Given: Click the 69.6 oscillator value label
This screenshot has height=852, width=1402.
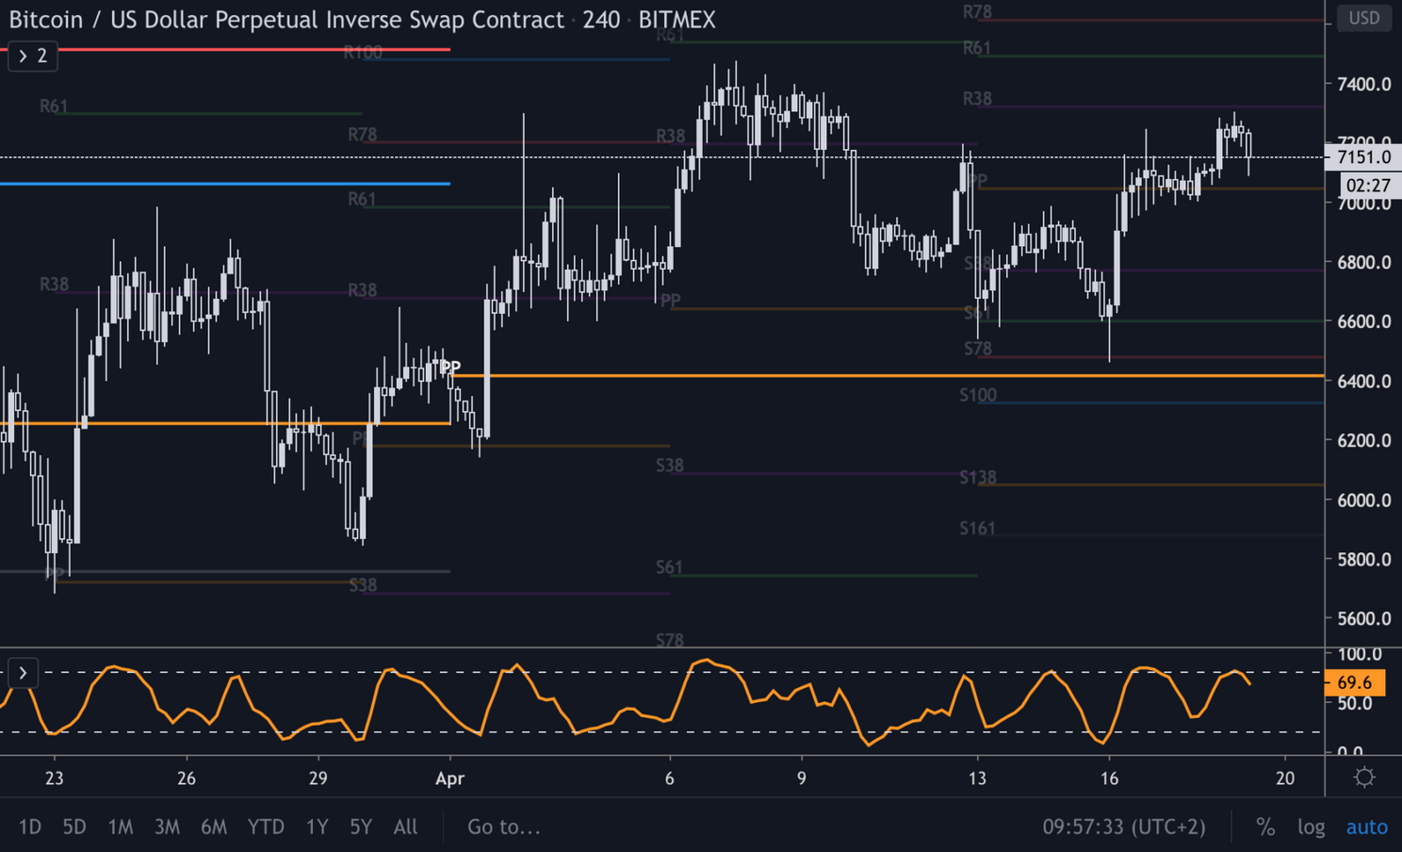Looking at the screenshot, I should click(x=1355, y=682).
